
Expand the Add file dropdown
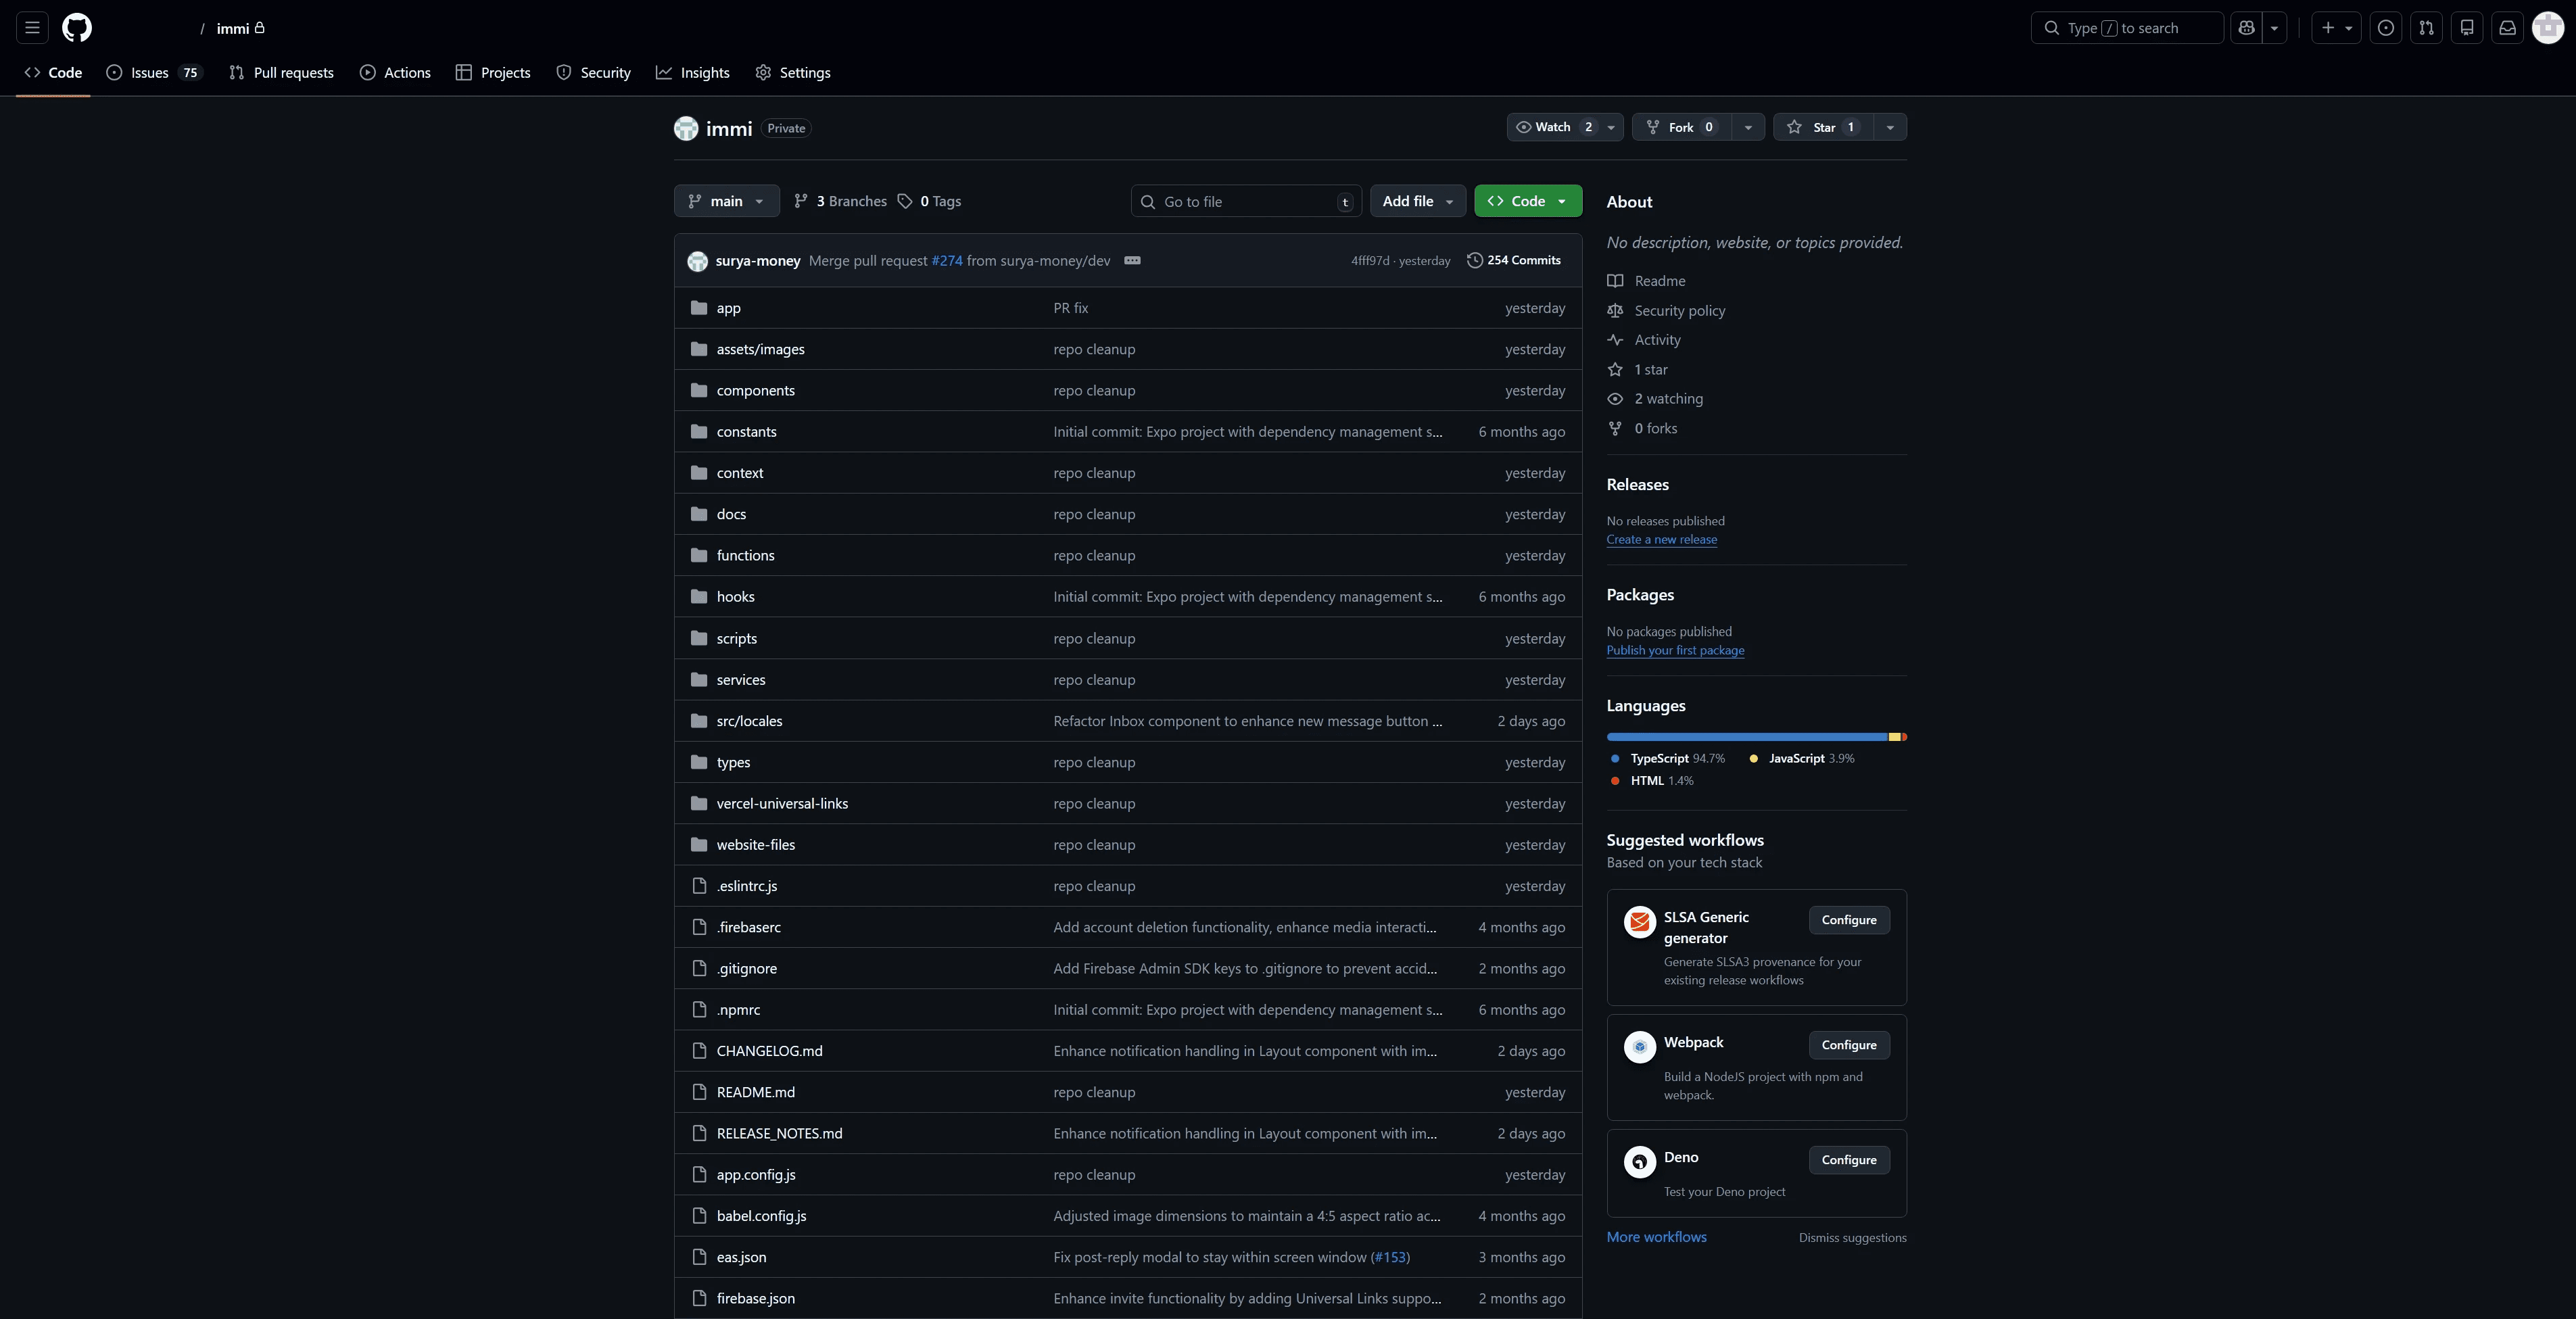click(1417, 201)
